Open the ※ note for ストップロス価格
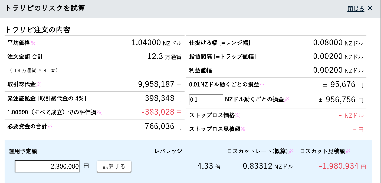 tap(237, 115)
